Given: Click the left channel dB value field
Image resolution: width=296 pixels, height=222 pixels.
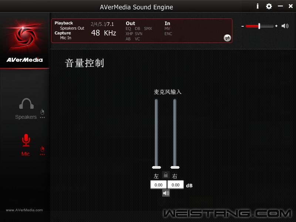Looking at the screenshot, I should pyautogui.click(x=159, y=185).
